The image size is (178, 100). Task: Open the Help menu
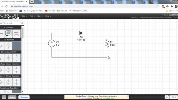[x=48, y=16]
